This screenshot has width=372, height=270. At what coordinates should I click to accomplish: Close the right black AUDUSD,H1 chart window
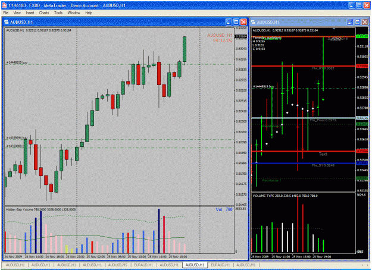coord(365,22)
